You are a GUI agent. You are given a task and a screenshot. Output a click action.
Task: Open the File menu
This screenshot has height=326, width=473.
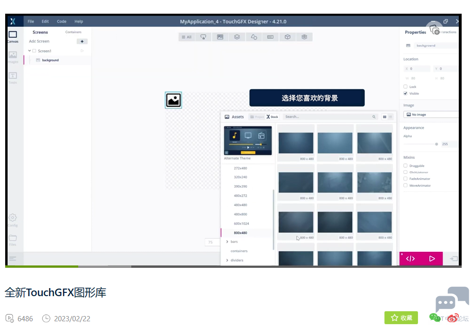pyautogui.click(x=31, y=21)
